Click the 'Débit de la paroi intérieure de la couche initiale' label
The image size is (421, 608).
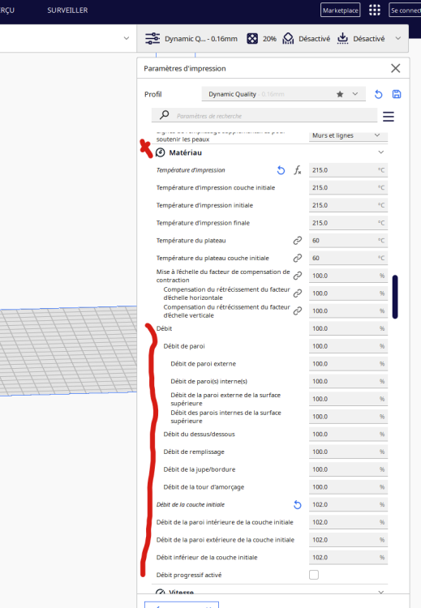click(x=225, y=522)
